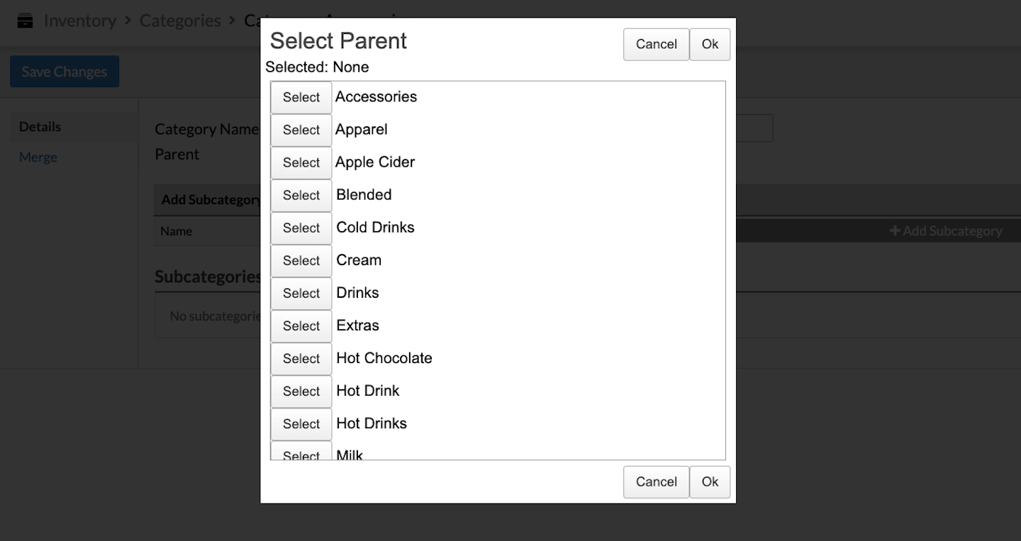Open the Details tab in sidebar
Viewport: 1021px width, 541px height.
(x=40, y=127)
